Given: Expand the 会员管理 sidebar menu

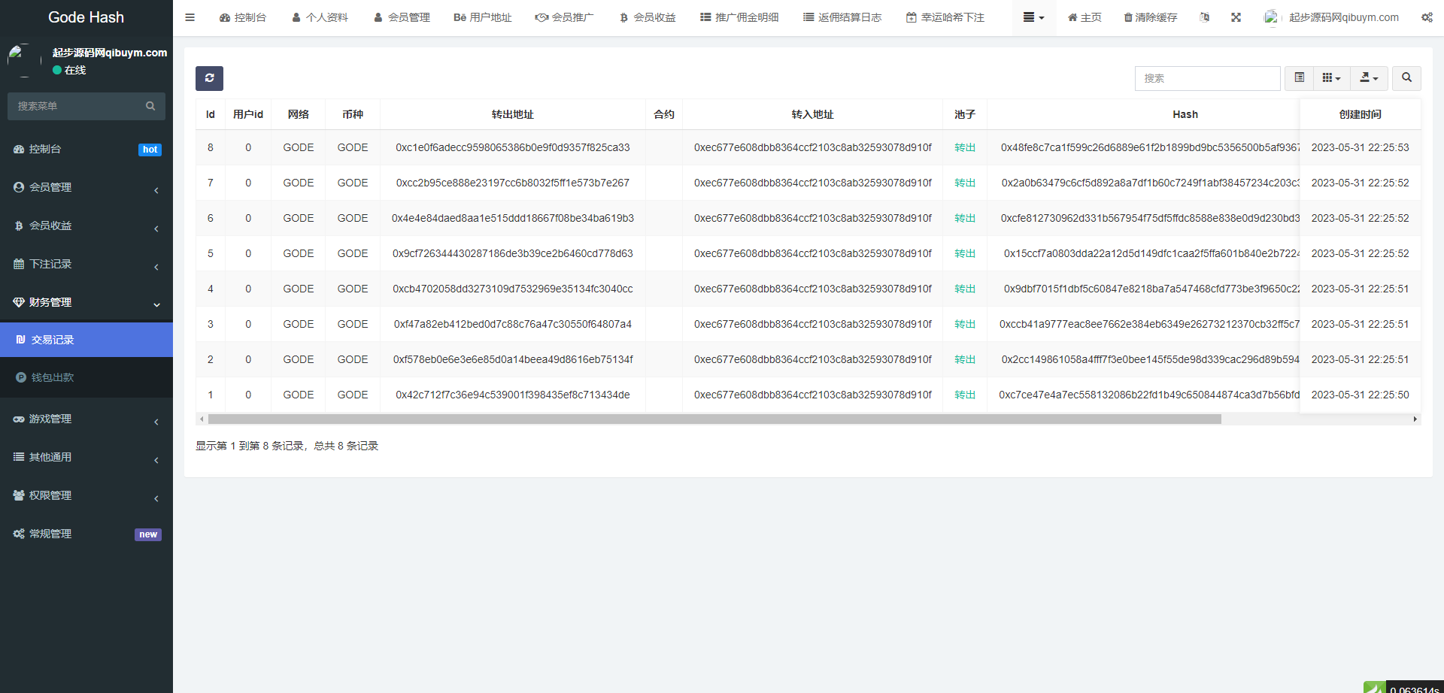Looking at the screenshot, I should (x=86, y=187).
